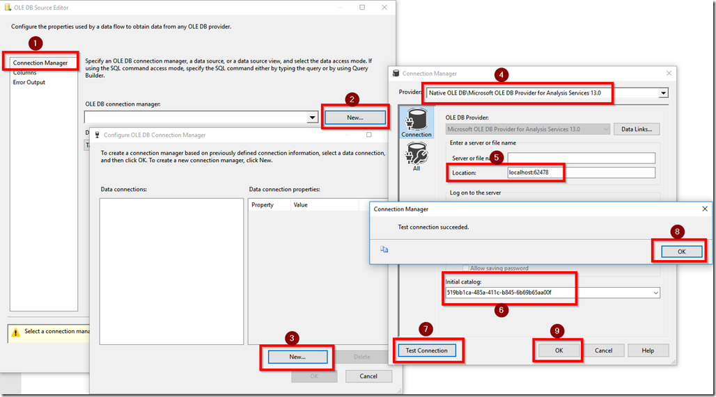Toggle the Allow saving password checkbox
The image size is (716, 397).
[x=466, y=268]
